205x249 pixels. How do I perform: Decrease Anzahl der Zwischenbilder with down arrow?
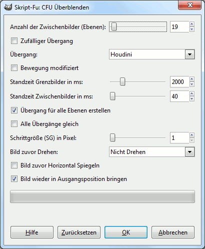(192, 29)
